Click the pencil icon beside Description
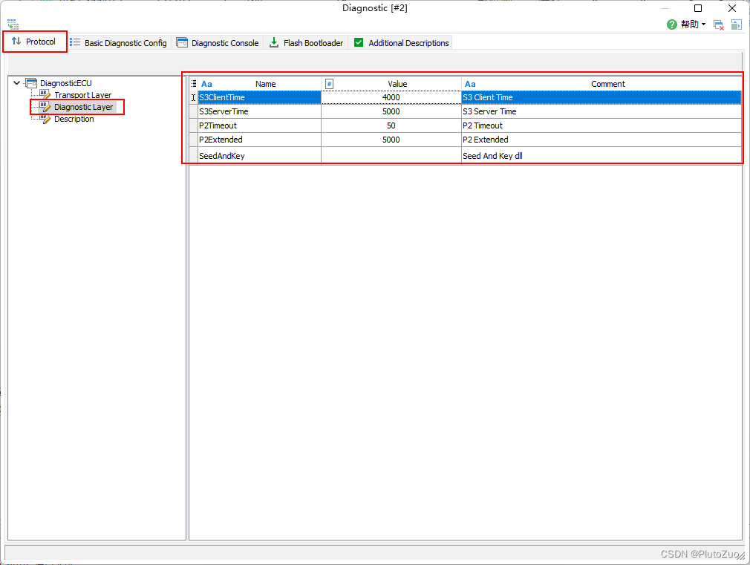 (x=45, y=119)
